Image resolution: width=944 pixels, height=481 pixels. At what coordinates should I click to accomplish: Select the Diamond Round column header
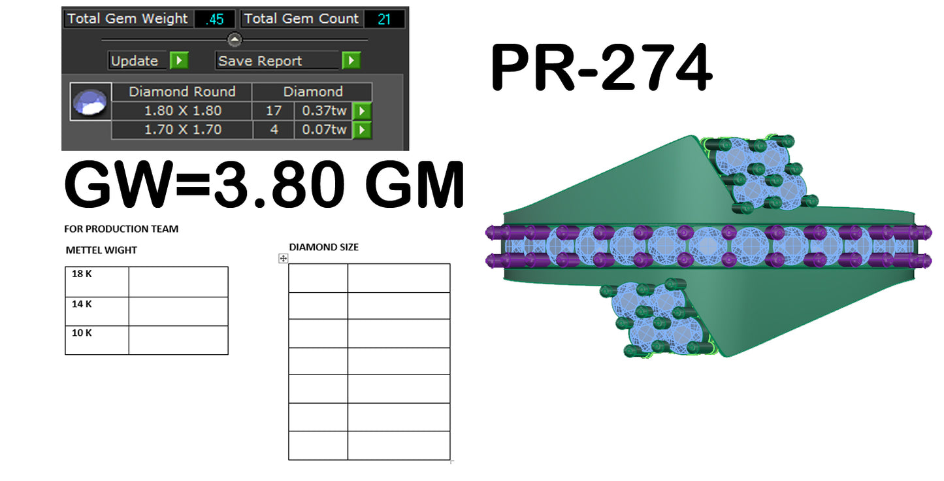182,91
